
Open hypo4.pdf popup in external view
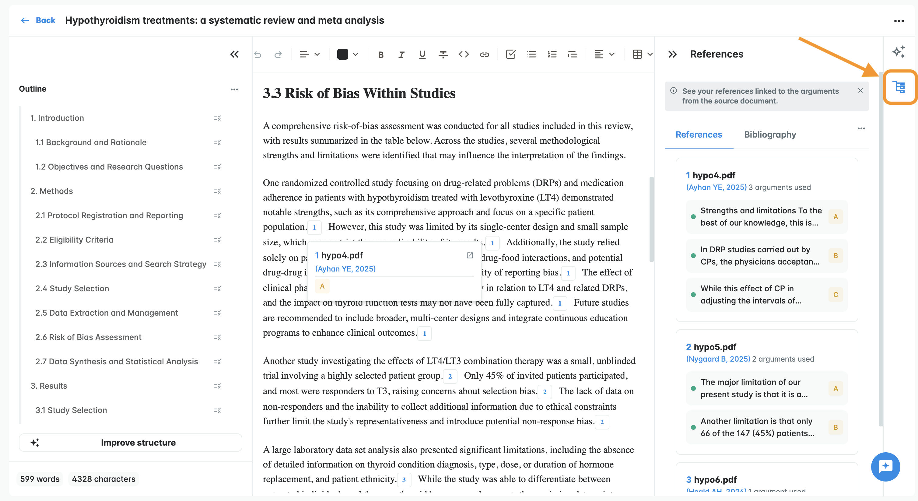tap(470, 255)
